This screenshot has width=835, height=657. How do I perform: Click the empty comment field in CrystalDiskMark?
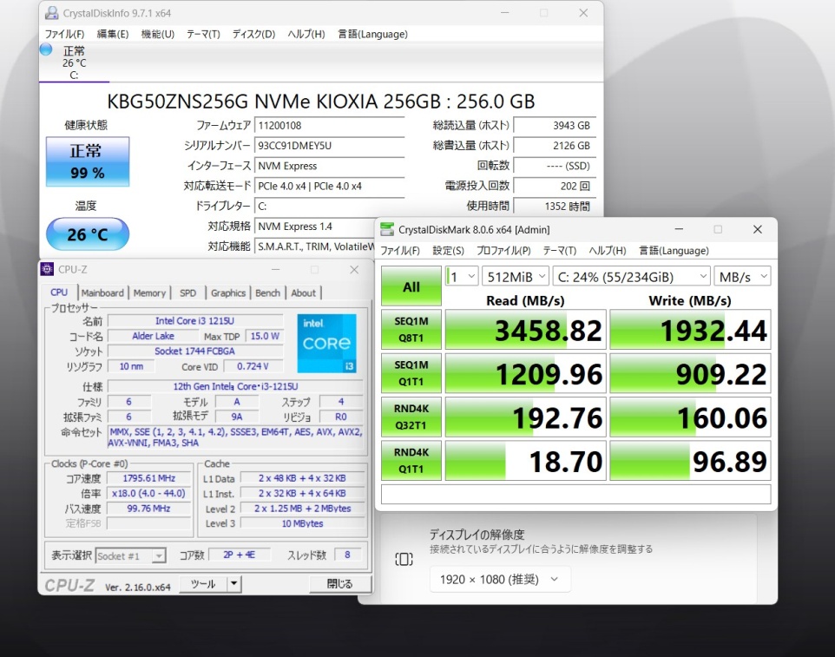(x=576, y=494)
